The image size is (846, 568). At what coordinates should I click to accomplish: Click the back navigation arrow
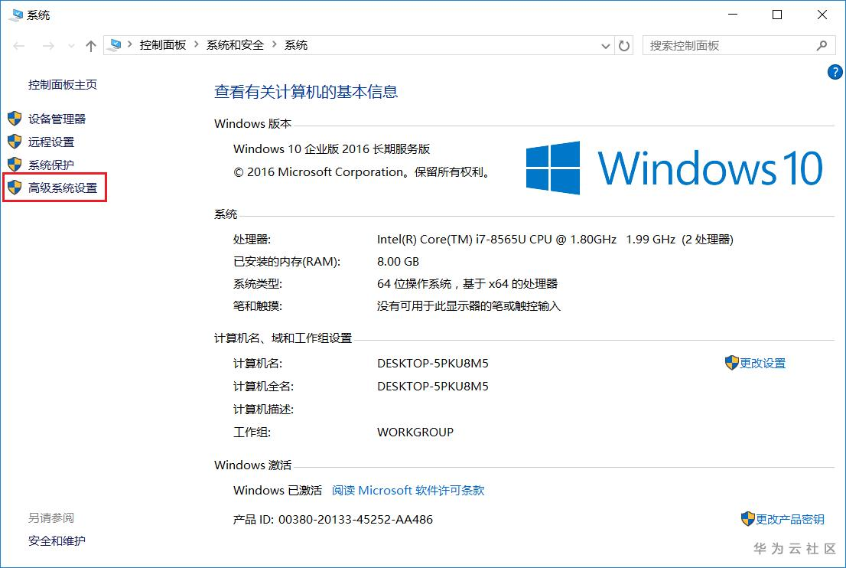[x=19, y=46]
